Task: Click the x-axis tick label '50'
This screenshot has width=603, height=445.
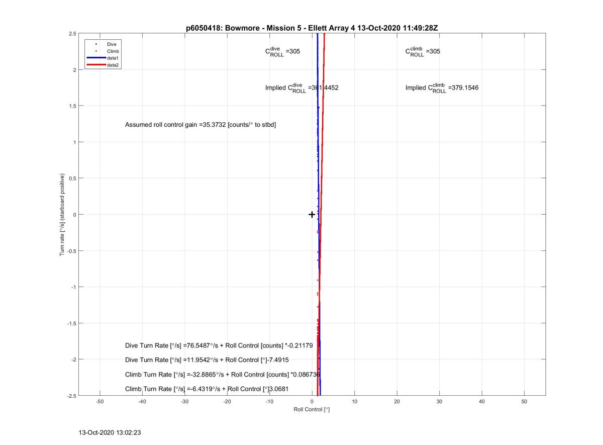Action: 525,401
